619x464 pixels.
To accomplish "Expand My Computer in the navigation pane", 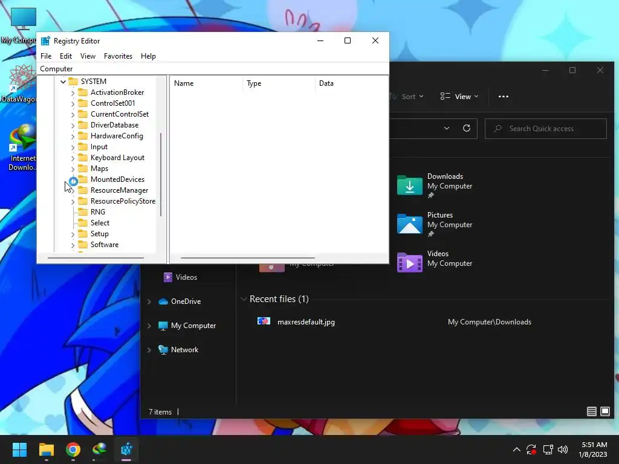I will [149, 326].
